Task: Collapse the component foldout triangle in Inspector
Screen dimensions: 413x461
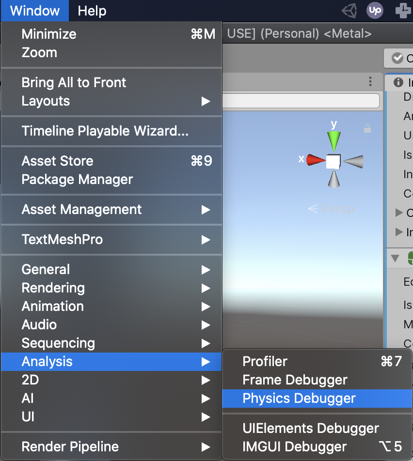Action: pyautogui.click(x=395, y=258)
